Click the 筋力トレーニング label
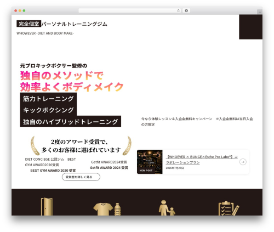This screenshot has height=232, width=274. tap(48, 99)
